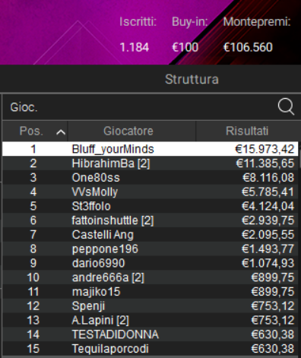This screenshot has height=358, width=301.
Task: Select player peppone196
Action: coord(150,249)
